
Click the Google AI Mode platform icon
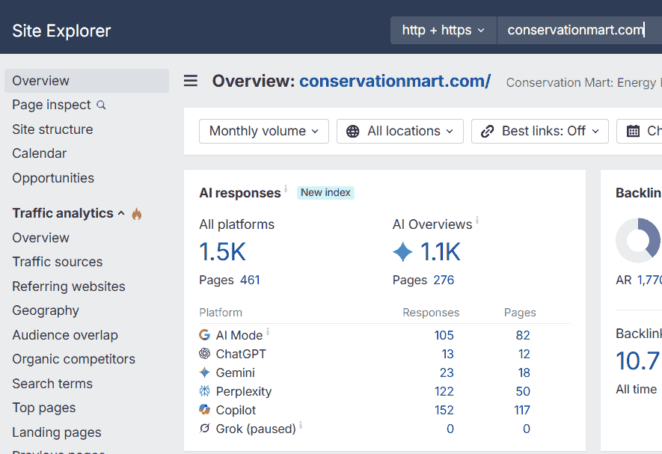[x=205, y=335]
